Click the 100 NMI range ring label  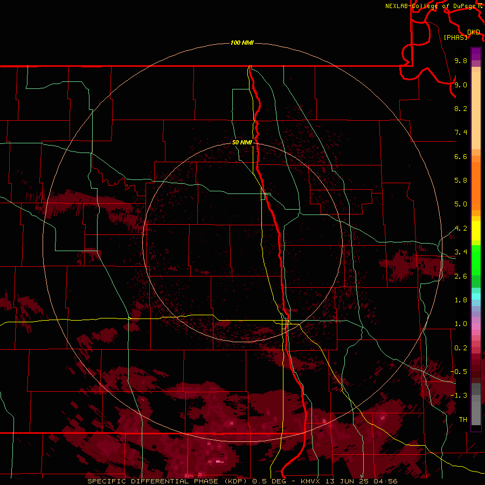pos(242,43)
